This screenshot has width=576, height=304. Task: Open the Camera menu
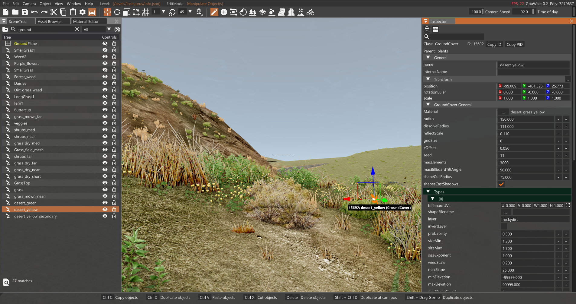click(29, 4)
